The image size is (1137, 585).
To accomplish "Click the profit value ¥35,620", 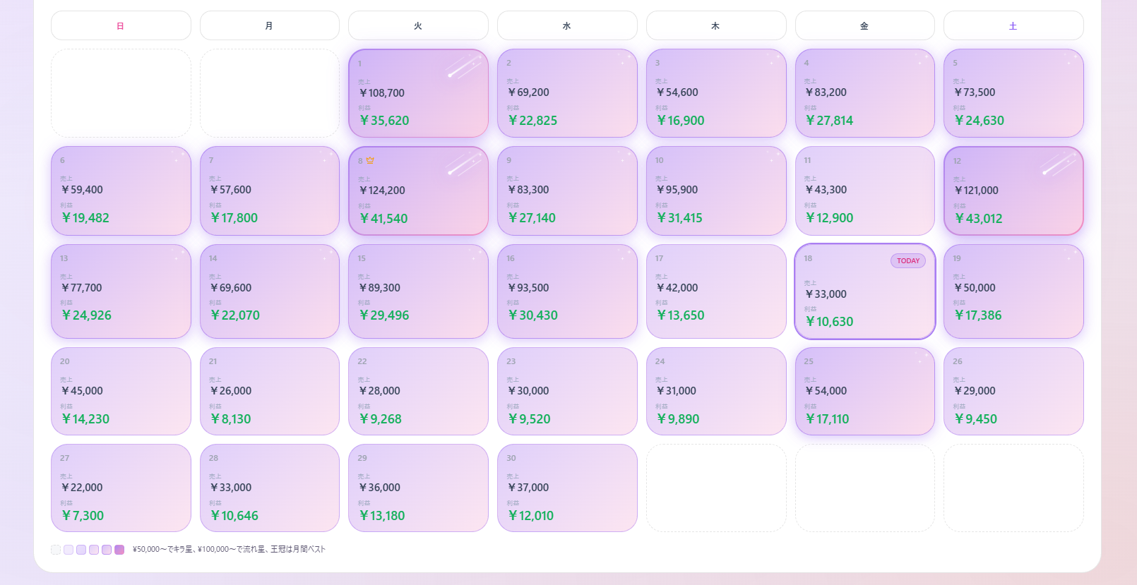I will 384,121.
